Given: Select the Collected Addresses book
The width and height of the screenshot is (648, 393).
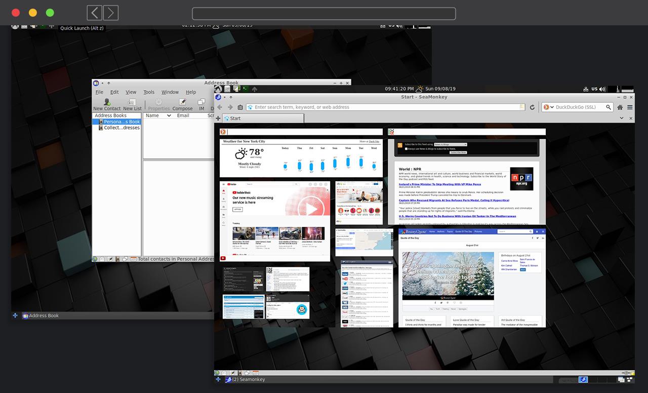Looking at the screenshot, I should click(x=121, y=128).
